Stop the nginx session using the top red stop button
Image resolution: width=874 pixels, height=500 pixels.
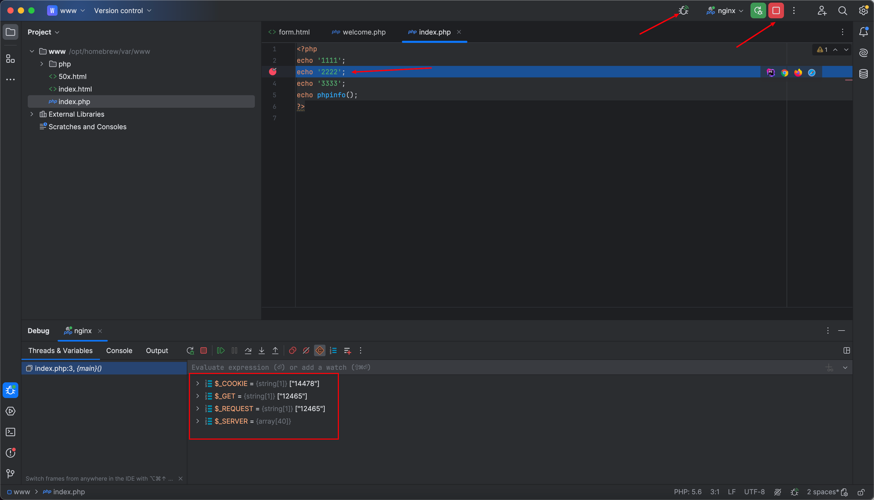(x=776, y=10)
